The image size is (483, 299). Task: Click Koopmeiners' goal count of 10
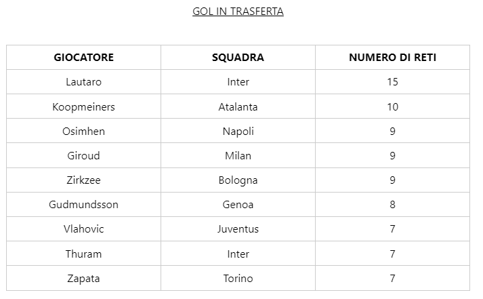click(x=392, y=106)
